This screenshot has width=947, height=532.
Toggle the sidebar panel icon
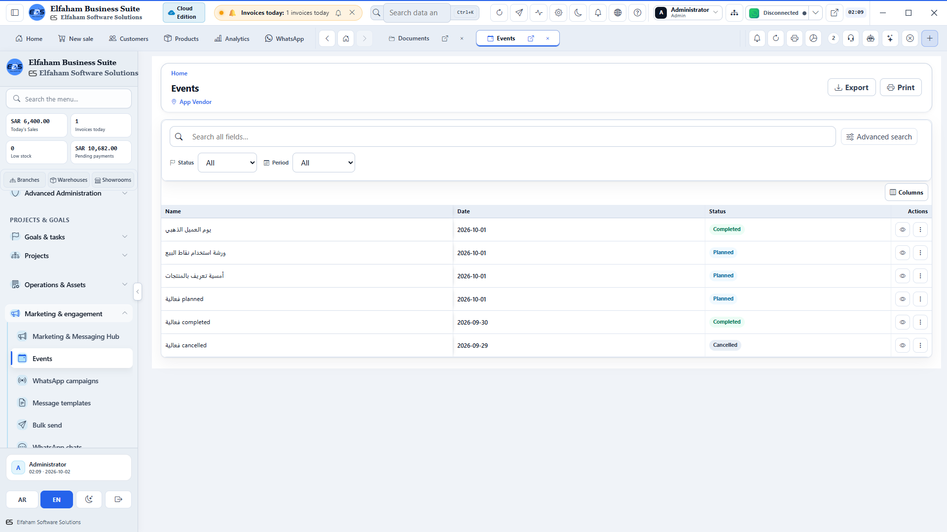point(15,13)
